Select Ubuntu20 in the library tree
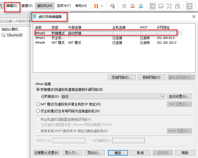198x158 pixels. pyautogui.click(x=15, y=35)
